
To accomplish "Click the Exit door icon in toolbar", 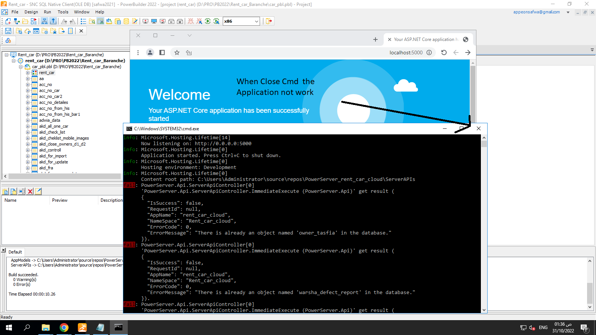I will click(x=269, y=21).
